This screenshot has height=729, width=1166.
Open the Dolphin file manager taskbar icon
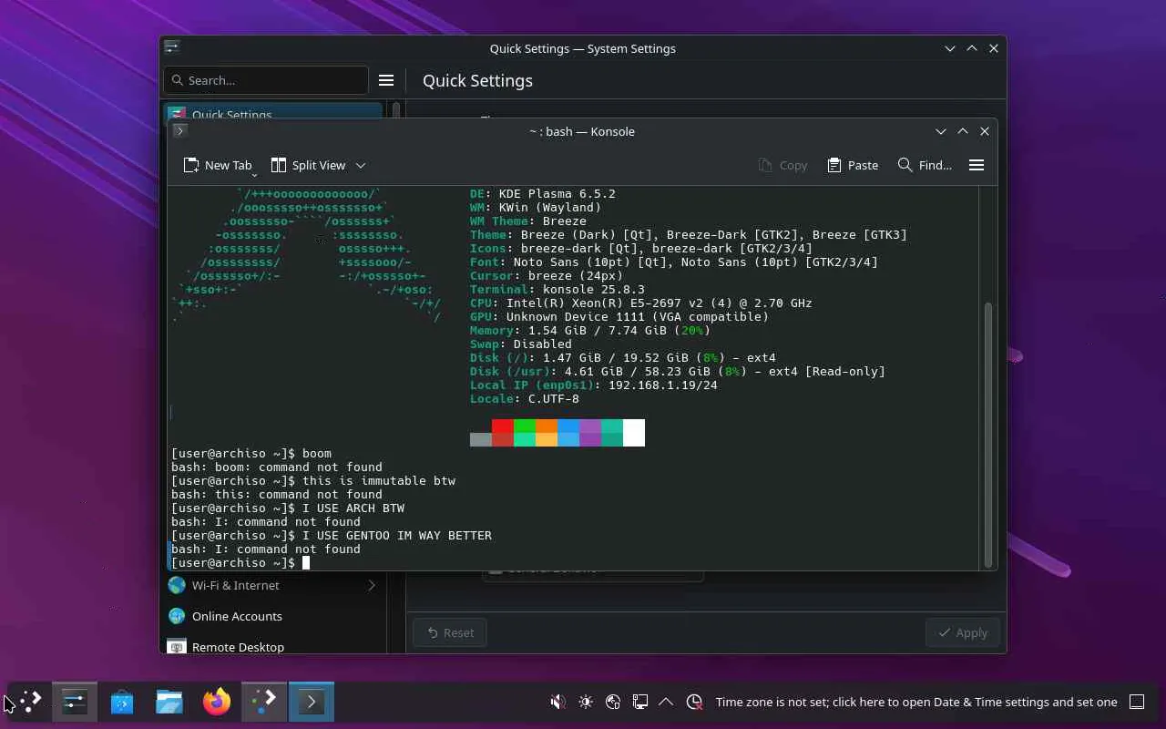pos(169,702)
